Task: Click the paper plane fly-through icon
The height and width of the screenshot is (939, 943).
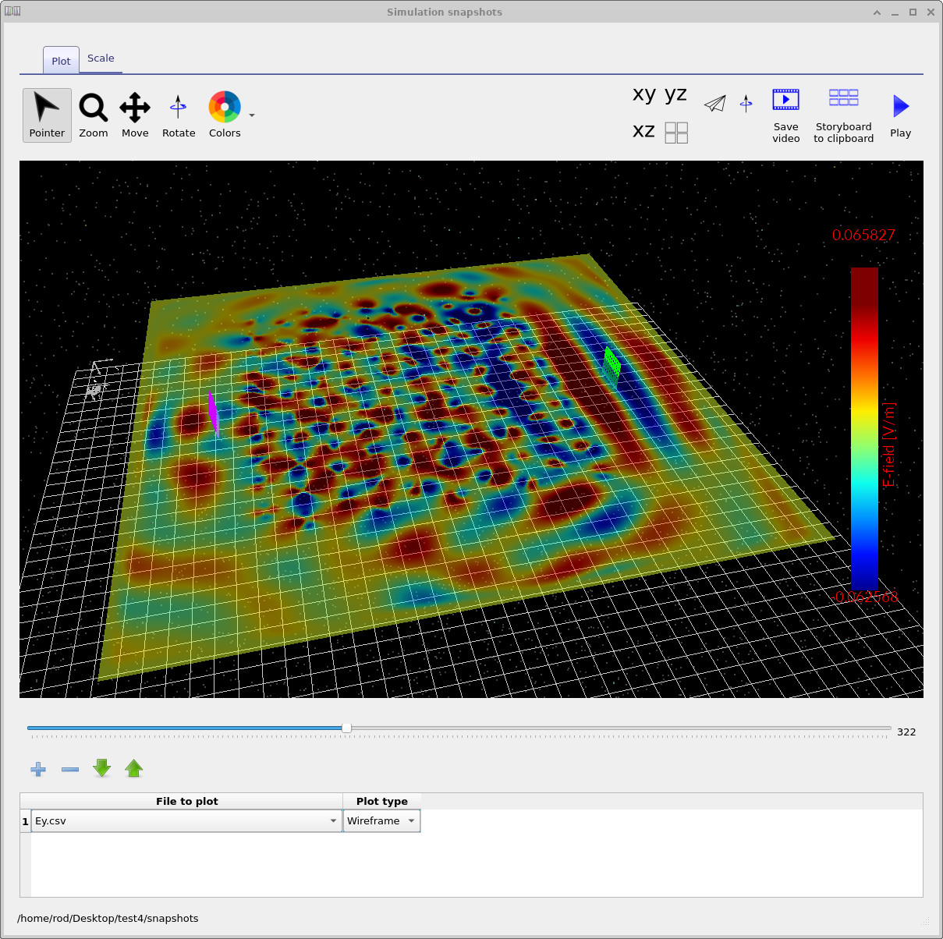Action: pyautogui.click(x=715, y=104)
